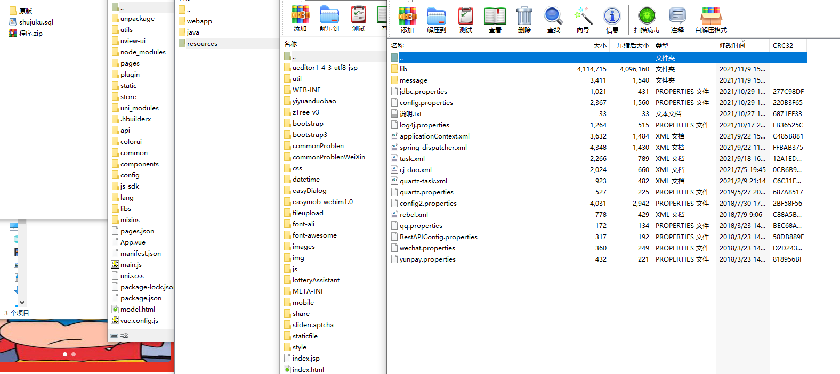The height and width of the screenshot is (374, 840).
Task: Select the resources folder
Action: pos(202,44)
